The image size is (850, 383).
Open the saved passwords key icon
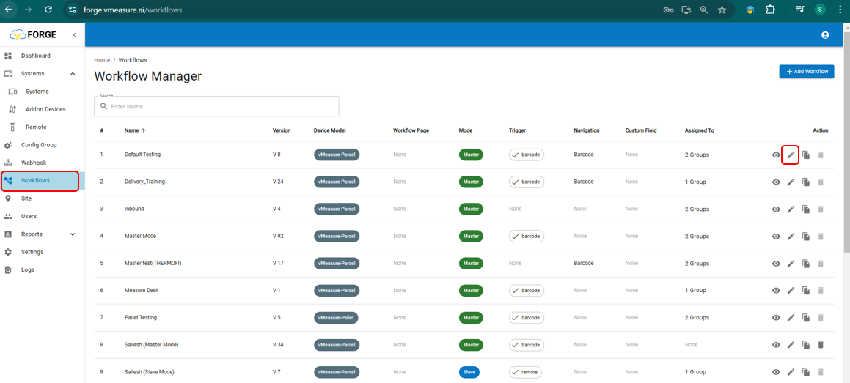coord(668,10)
